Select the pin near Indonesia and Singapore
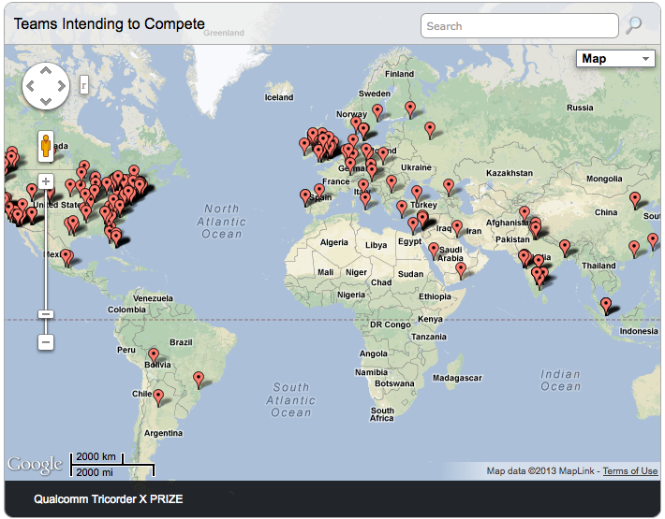 point(607,305)
